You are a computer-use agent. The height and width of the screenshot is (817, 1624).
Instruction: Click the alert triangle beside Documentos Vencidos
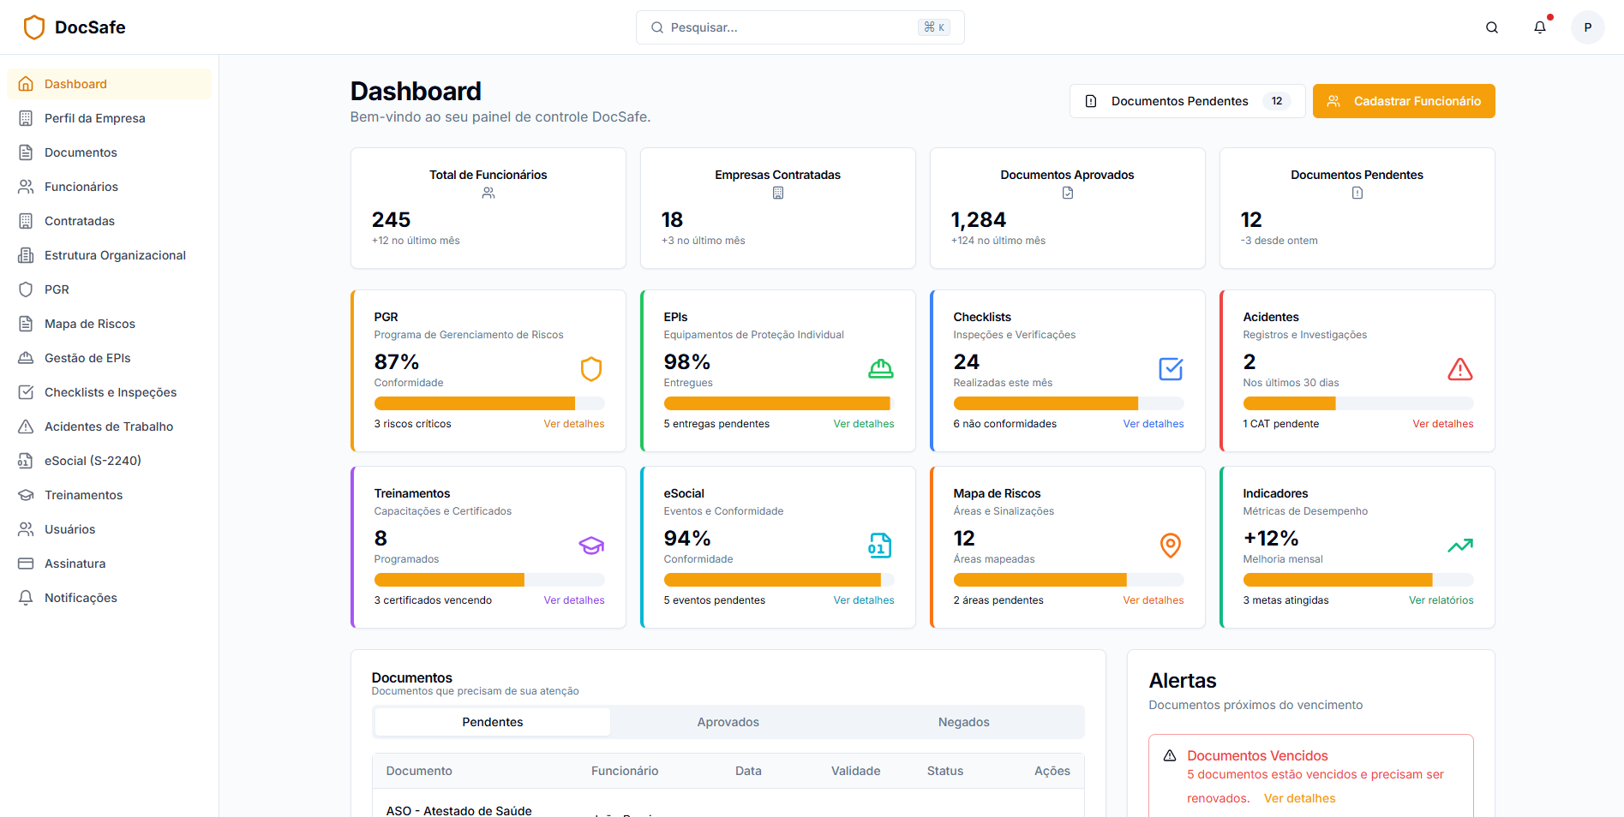tap(1170, 756)
